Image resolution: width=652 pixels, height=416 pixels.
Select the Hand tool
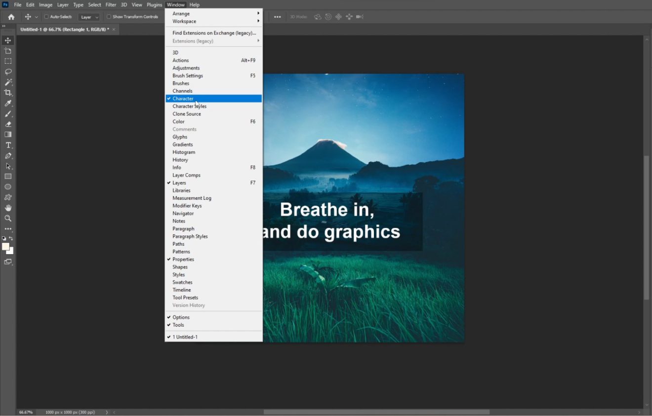coord(7,207)
